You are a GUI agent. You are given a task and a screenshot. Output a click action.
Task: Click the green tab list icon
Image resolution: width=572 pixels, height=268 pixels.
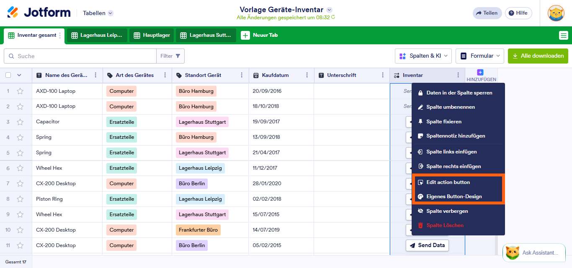(564, 35)
